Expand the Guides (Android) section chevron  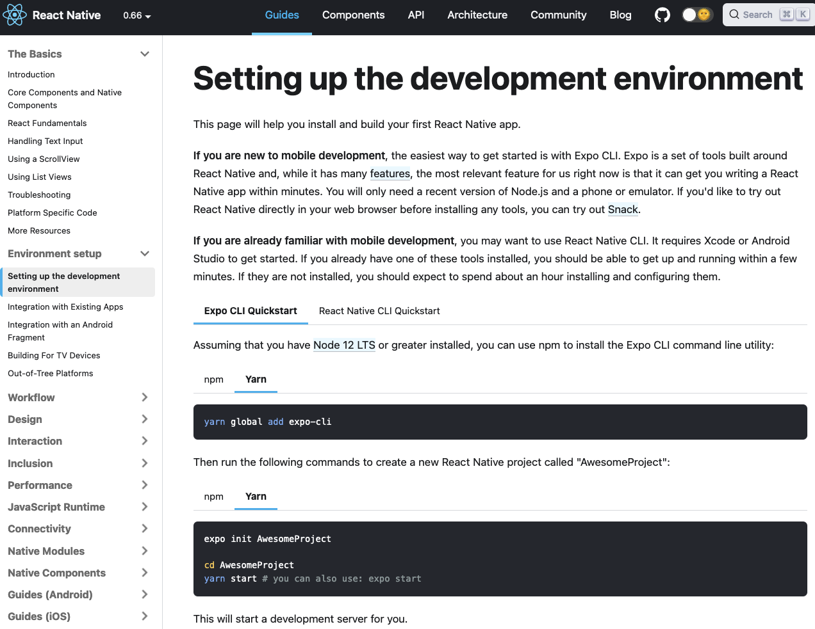145,594
